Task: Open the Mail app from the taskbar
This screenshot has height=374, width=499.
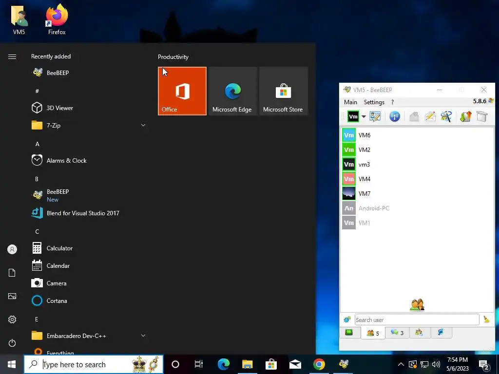Action: coord(295,364)
